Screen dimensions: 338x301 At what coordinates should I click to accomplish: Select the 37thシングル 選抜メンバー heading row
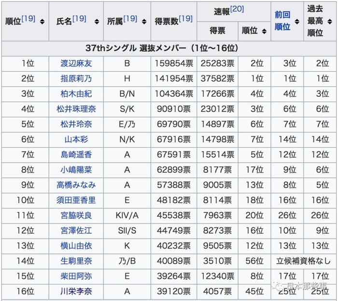click(169, 48)
